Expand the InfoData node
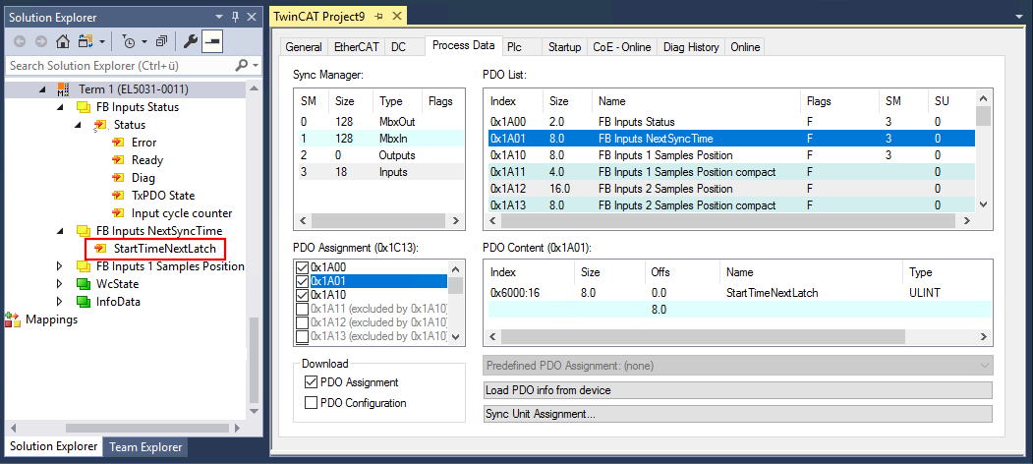 pos(60,302)
